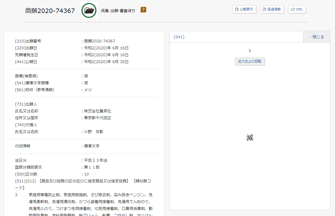335x216 pixels.
Task: Click the (500)区分数 label
Action: coord(26,174)
